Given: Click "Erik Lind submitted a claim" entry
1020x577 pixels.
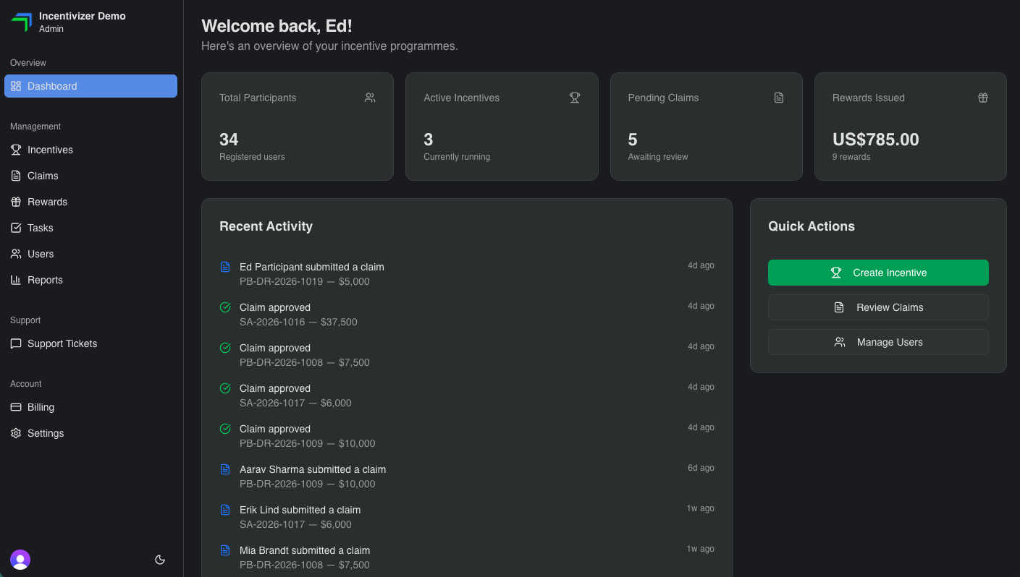Looking at the screenshot, I should point(300,510).
